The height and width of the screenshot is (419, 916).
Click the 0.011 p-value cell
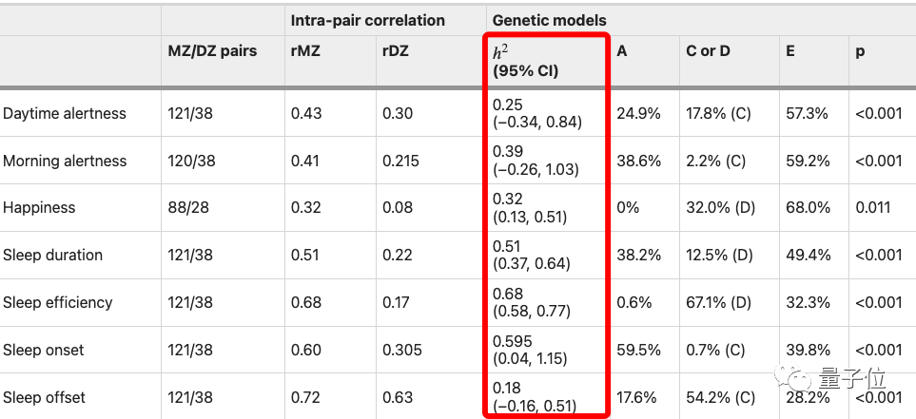coord(872,207)
